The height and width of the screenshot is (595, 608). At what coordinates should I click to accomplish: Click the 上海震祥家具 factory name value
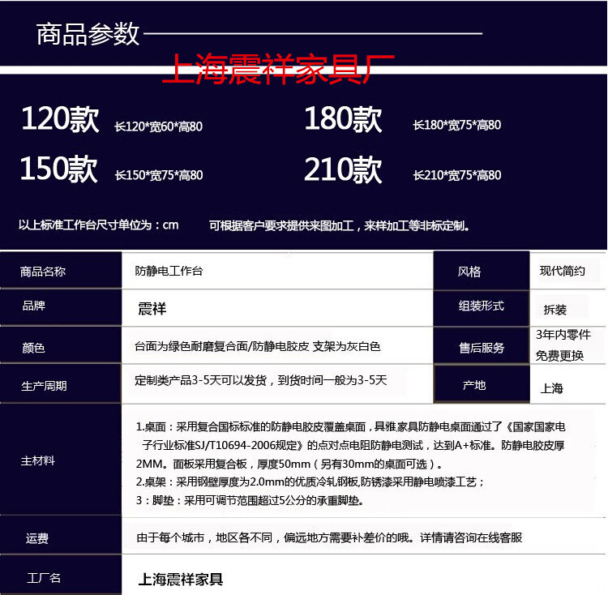(x=181, y=579)
